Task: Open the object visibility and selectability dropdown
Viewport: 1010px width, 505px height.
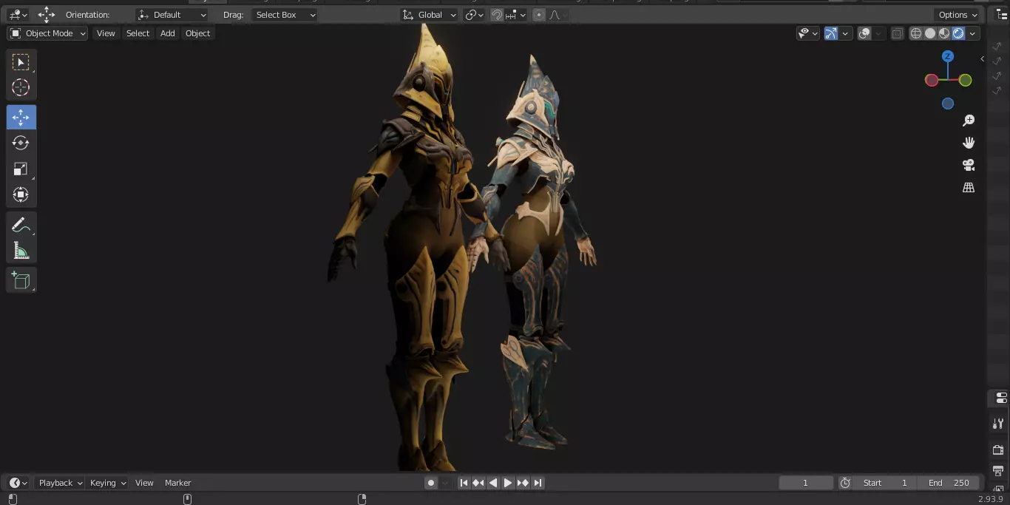Action: [807, 33]
